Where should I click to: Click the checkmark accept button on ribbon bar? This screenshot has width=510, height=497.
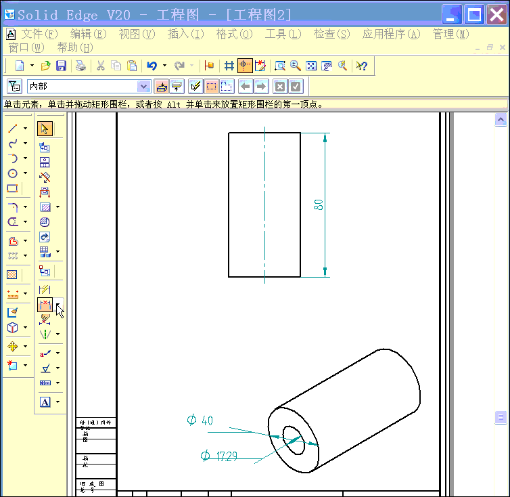tap(296, 87)
